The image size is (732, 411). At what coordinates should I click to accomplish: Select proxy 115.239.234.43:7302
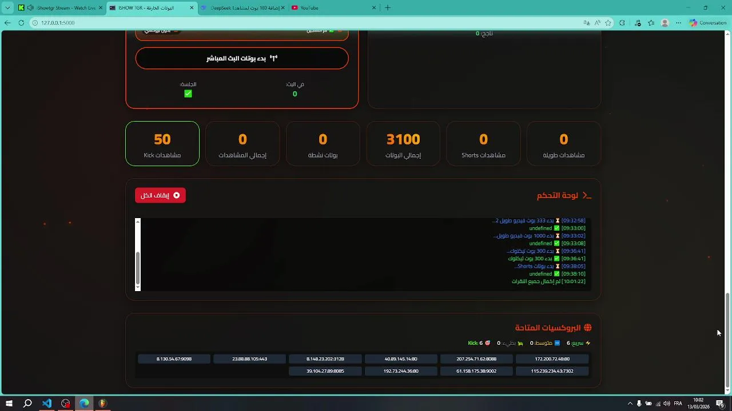(x=552, y=371)
